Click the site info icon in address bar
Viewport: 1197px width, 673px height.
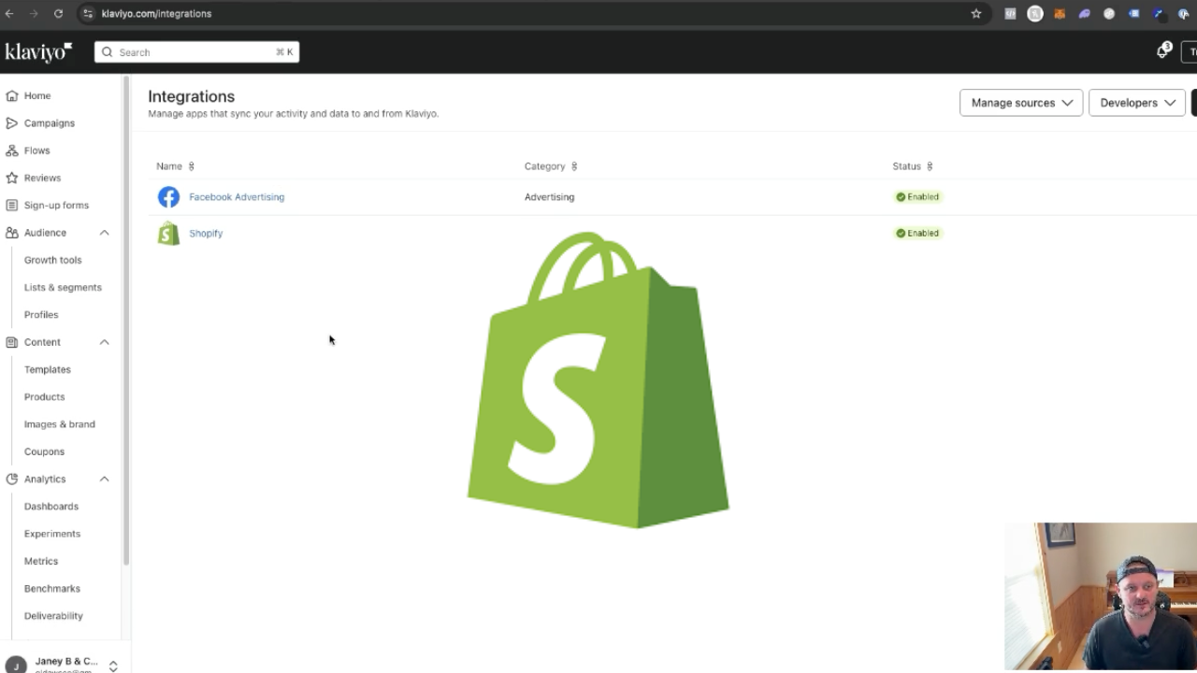(88, 14)
